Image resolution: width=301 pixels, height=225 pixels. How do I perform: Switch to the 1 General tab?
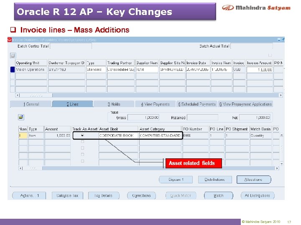31,104
